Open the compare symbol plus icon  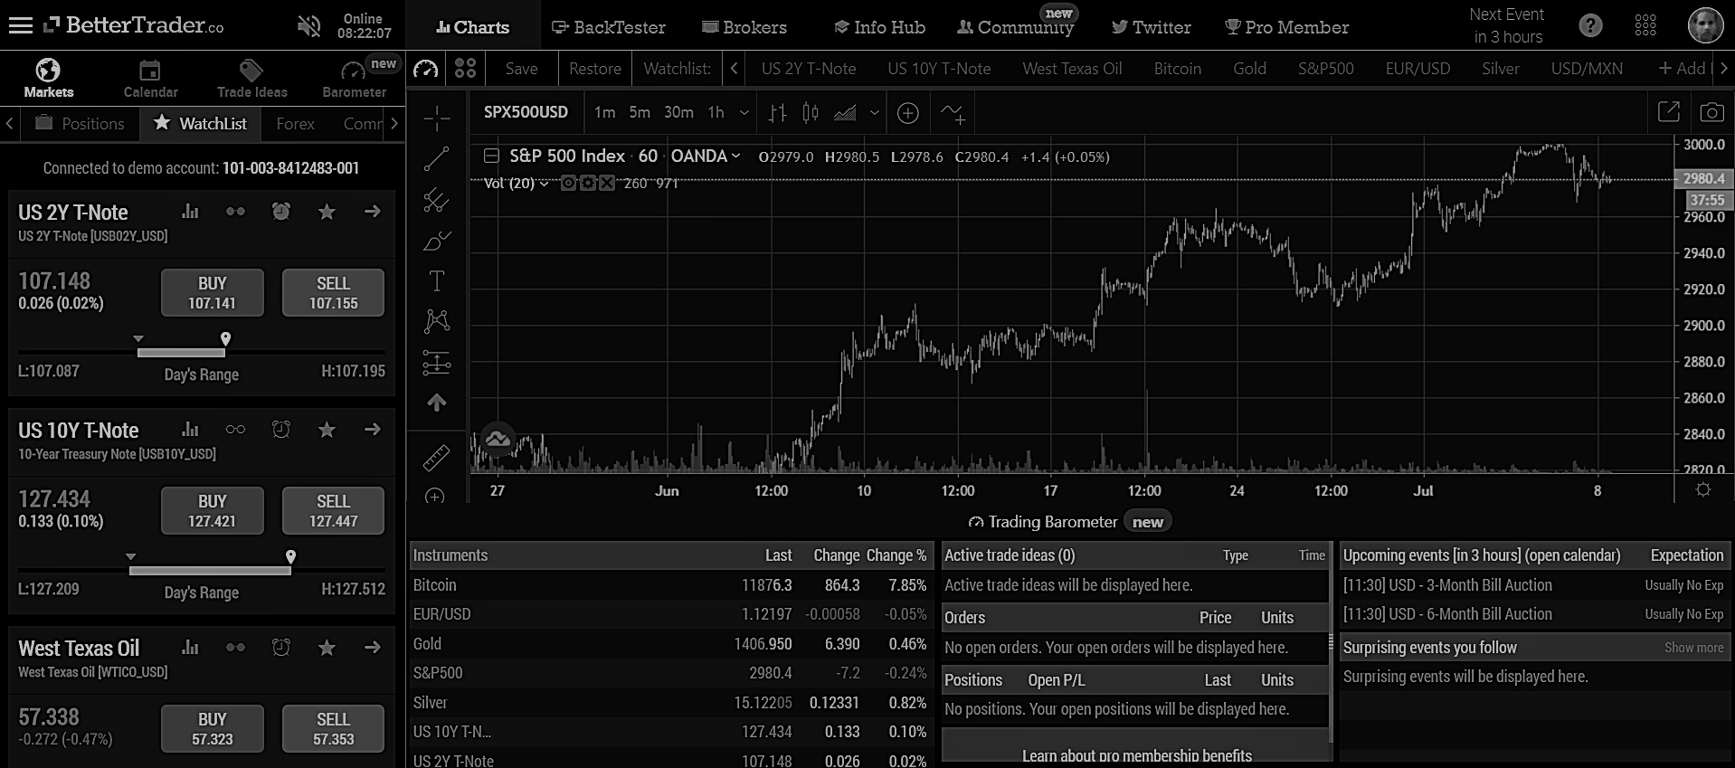908,113
